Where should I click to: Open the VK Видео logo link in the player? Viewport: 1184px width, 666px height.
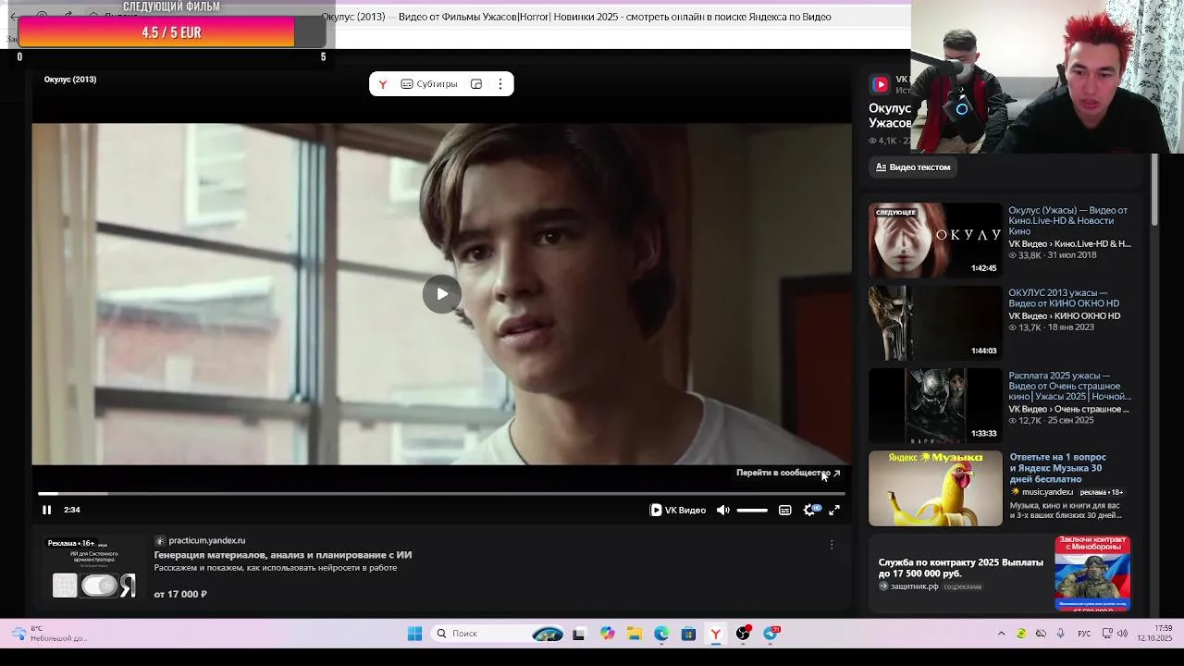coord(678,510)
